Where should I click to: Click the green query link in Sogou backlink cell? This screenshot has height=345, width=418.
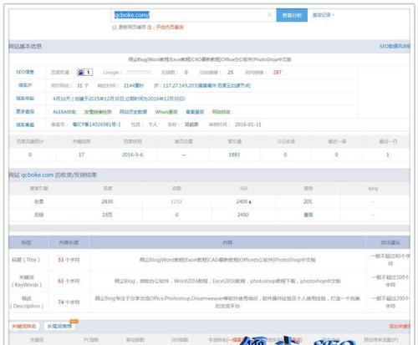coord(308,215)
